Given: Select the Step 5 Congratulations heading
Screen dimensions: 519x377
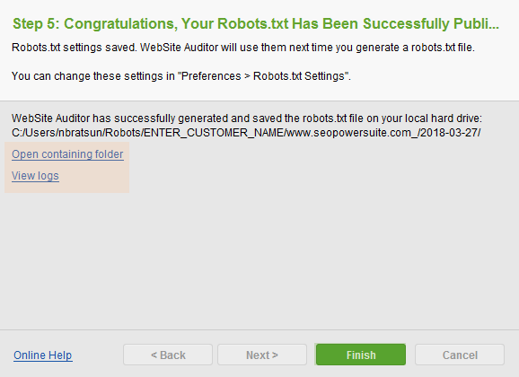Looking at the screenshot, I should click(256, 24).
